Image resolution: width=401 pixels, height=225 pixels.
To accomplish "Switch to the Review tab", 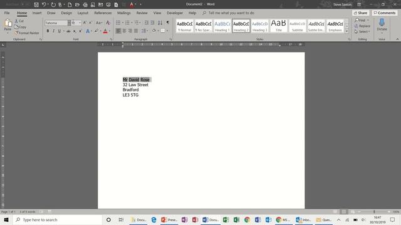I will click(142, 12).
